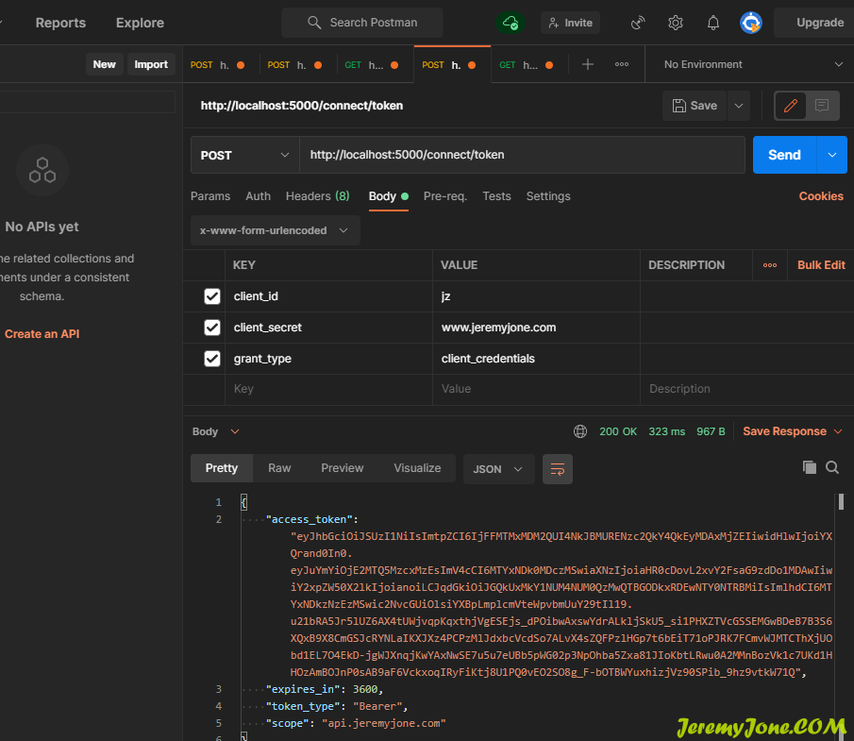Copy response with the copy icon
The image size is (854, 741).
pyautogui.click(x=810, y=467)
